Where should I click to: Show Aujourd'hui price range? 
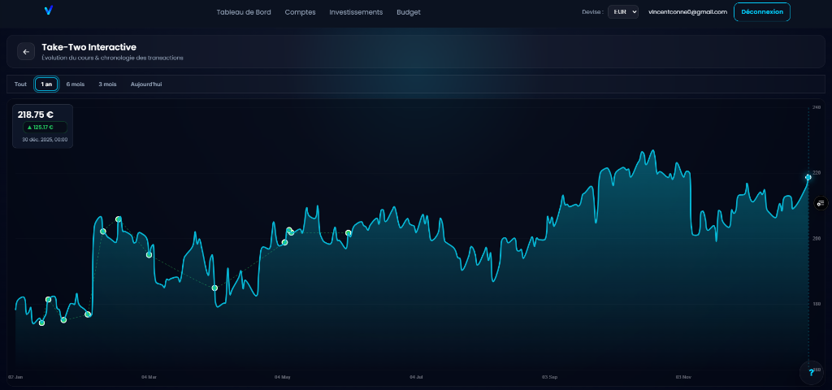(146, 84)
